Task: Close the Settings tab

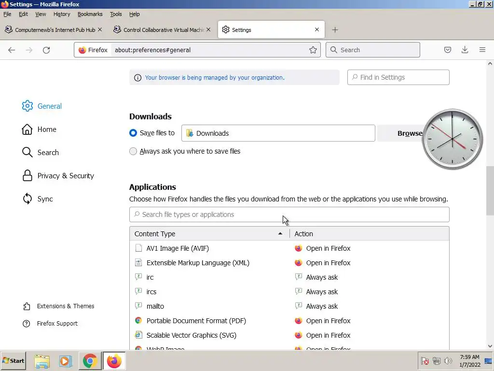Action: click(317, 29)
